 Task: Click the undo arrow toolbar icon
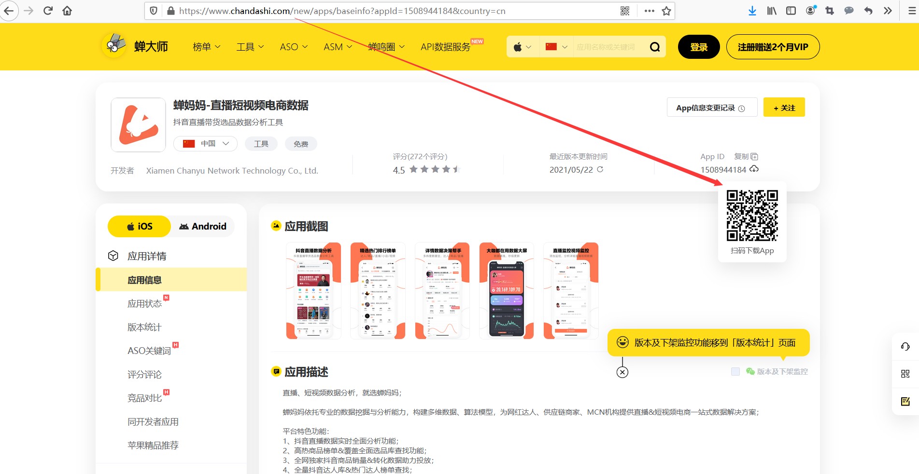(x=868, y=11)
